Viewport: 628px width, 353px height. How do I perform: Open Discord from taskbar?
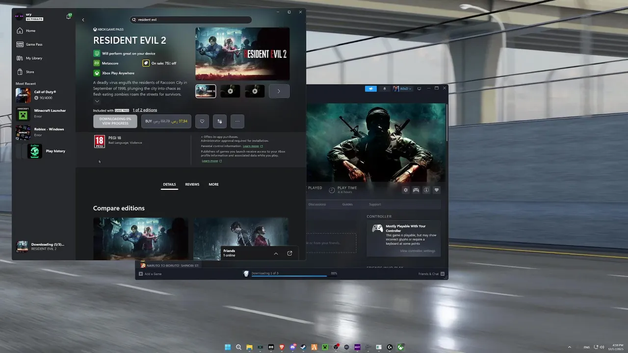(292, 347)
